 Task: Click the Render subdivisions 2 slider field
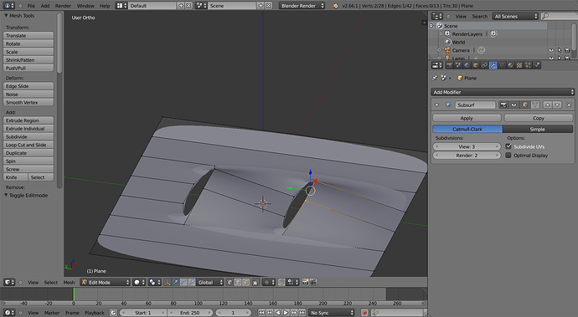(x=467, y=156)
